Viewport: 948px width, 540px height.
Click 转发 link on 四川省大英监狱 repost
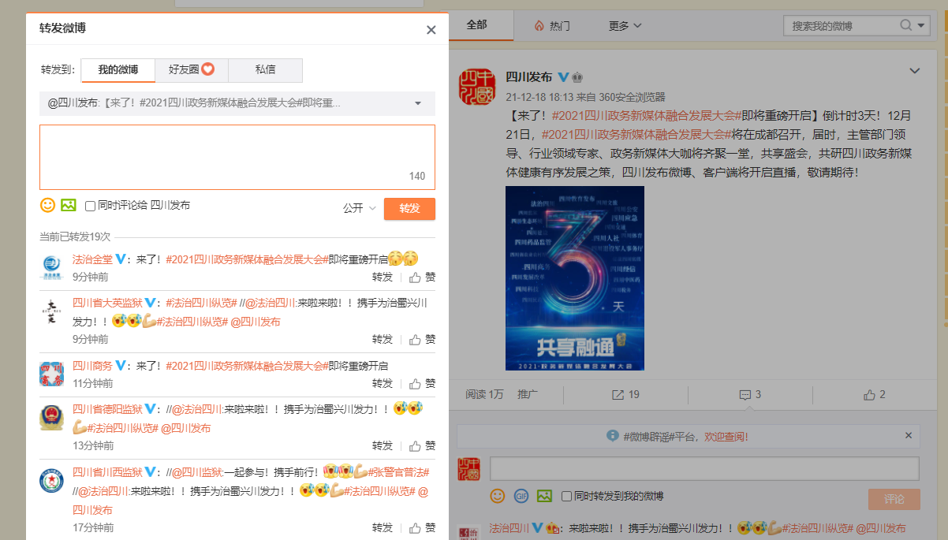tap(383, 339)
